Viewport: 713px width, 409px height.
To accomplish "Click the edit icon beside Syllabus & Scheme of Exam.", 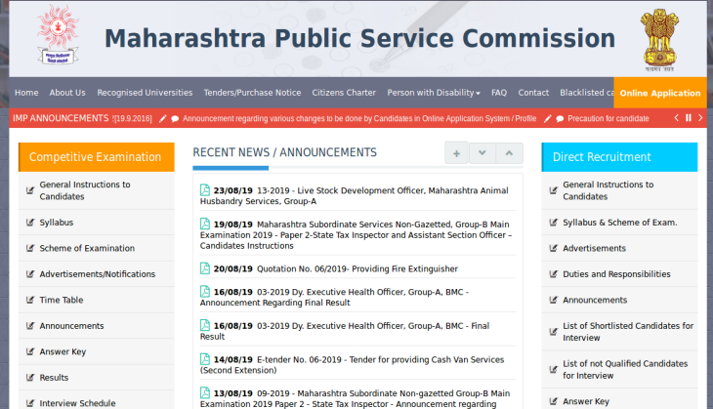I will tap(554, 223).
